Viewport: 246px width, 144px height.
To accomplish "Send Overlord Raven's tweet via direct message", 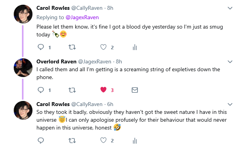I will click(x=135, y=90).
